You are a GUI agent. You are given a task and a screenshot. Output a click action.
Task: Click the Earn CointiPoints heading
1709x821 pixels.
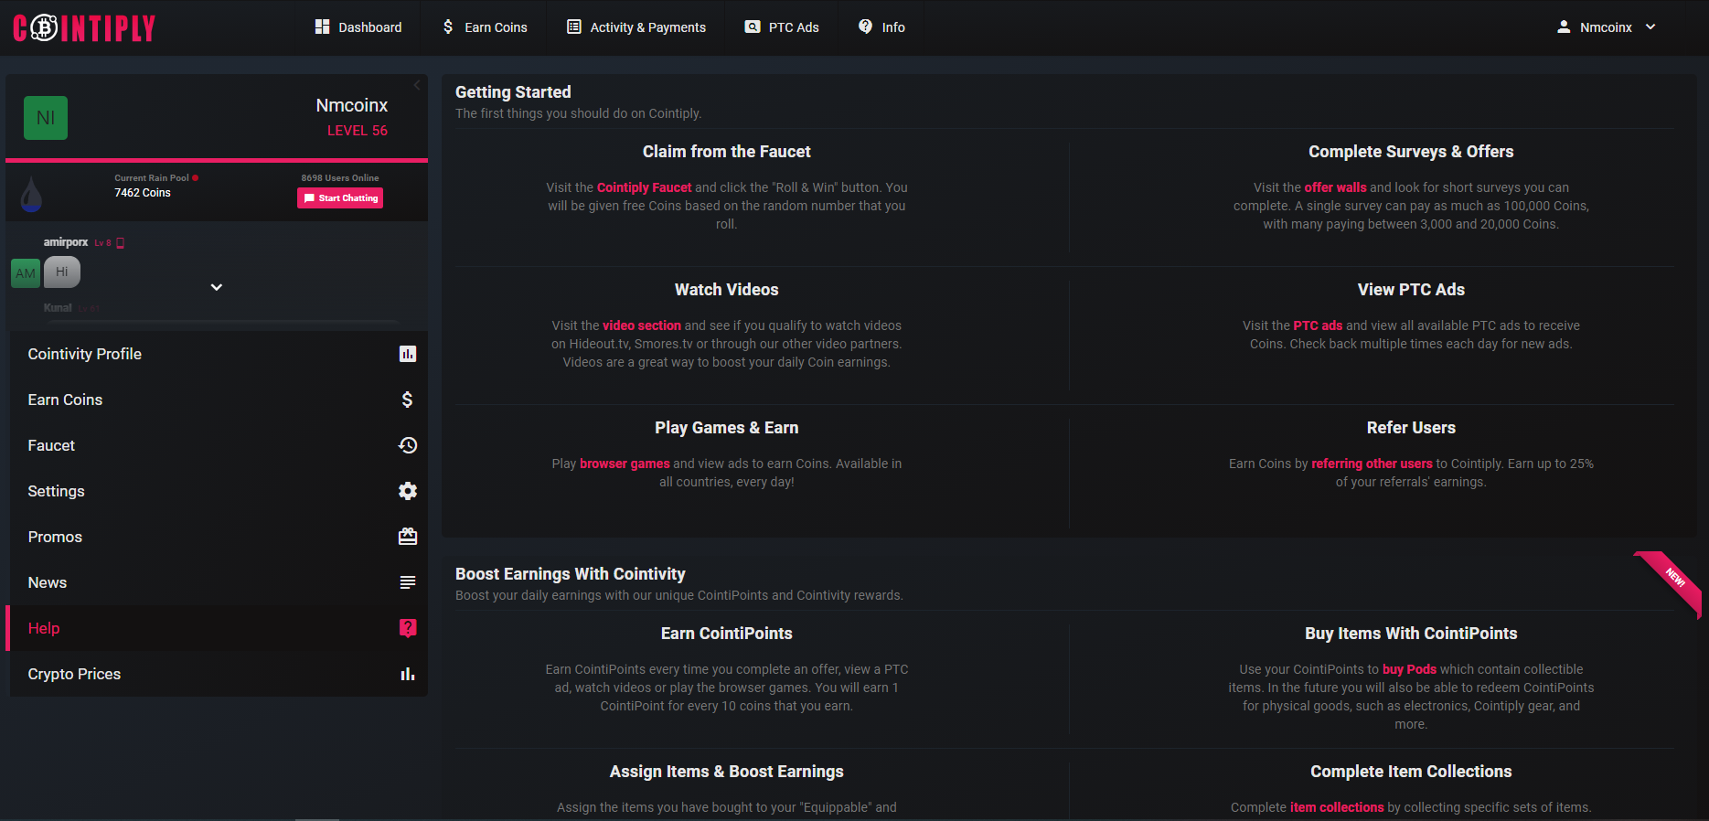(x=727, y=634)
